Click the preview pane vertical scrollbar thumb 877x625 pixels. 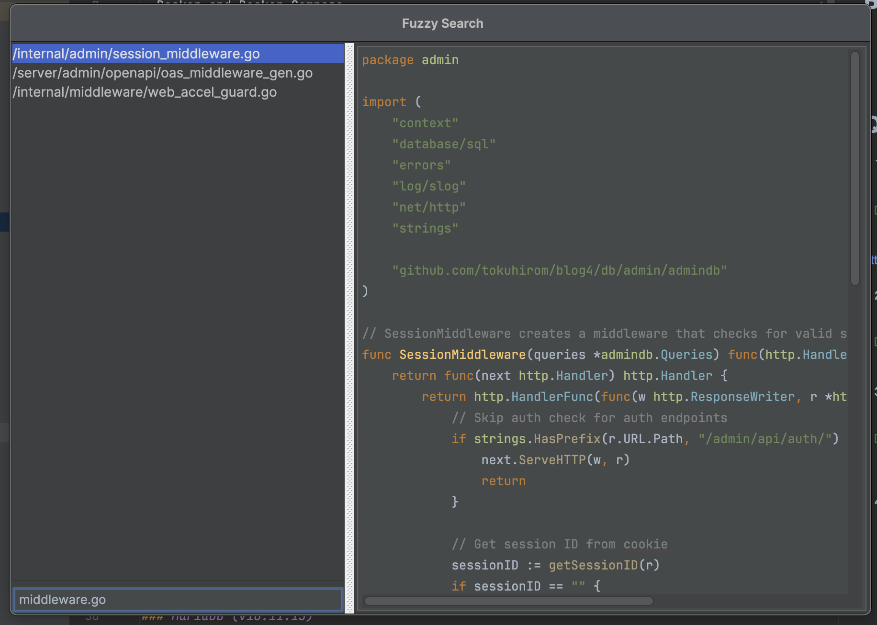pyautogui.click(x=855, y=167)
